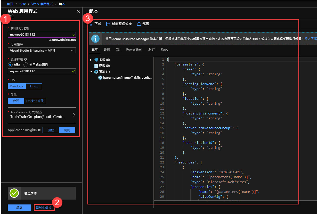
Task: Select the 使用現有項目 radio button
Action: coord(26,65)
